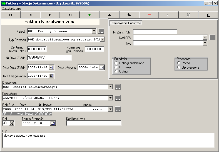Click the Nr Zam. Publ. field
Screen dimensions: 219x152
(x=155, y=32)
